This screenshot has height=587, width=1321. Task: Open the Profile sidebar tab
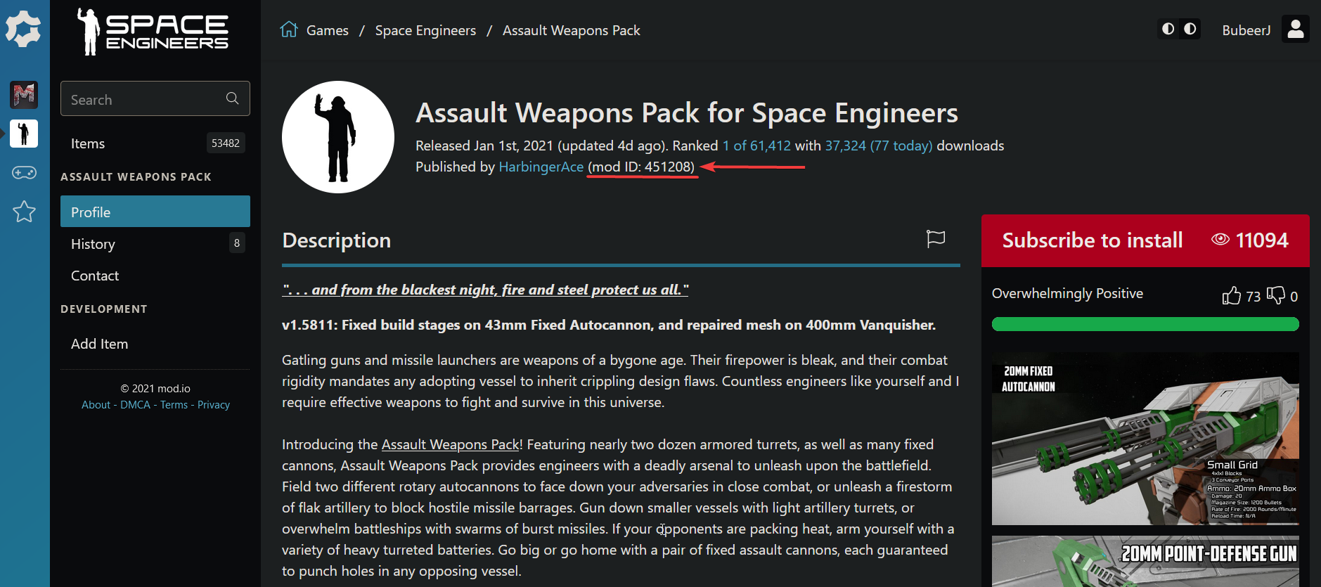pos(155,212)
